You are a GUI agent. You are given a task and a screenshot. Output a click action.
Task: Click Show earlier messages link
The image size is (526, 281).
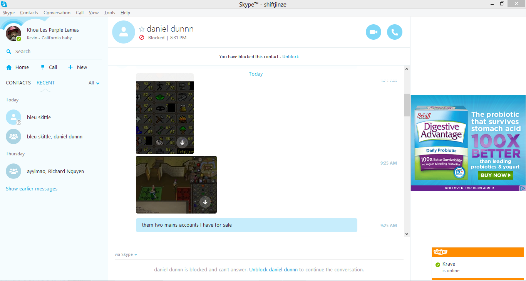(32, 189)
